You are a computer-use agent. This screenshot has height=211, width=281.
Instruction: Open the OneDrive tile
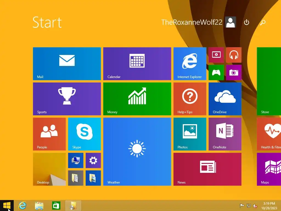225,99
